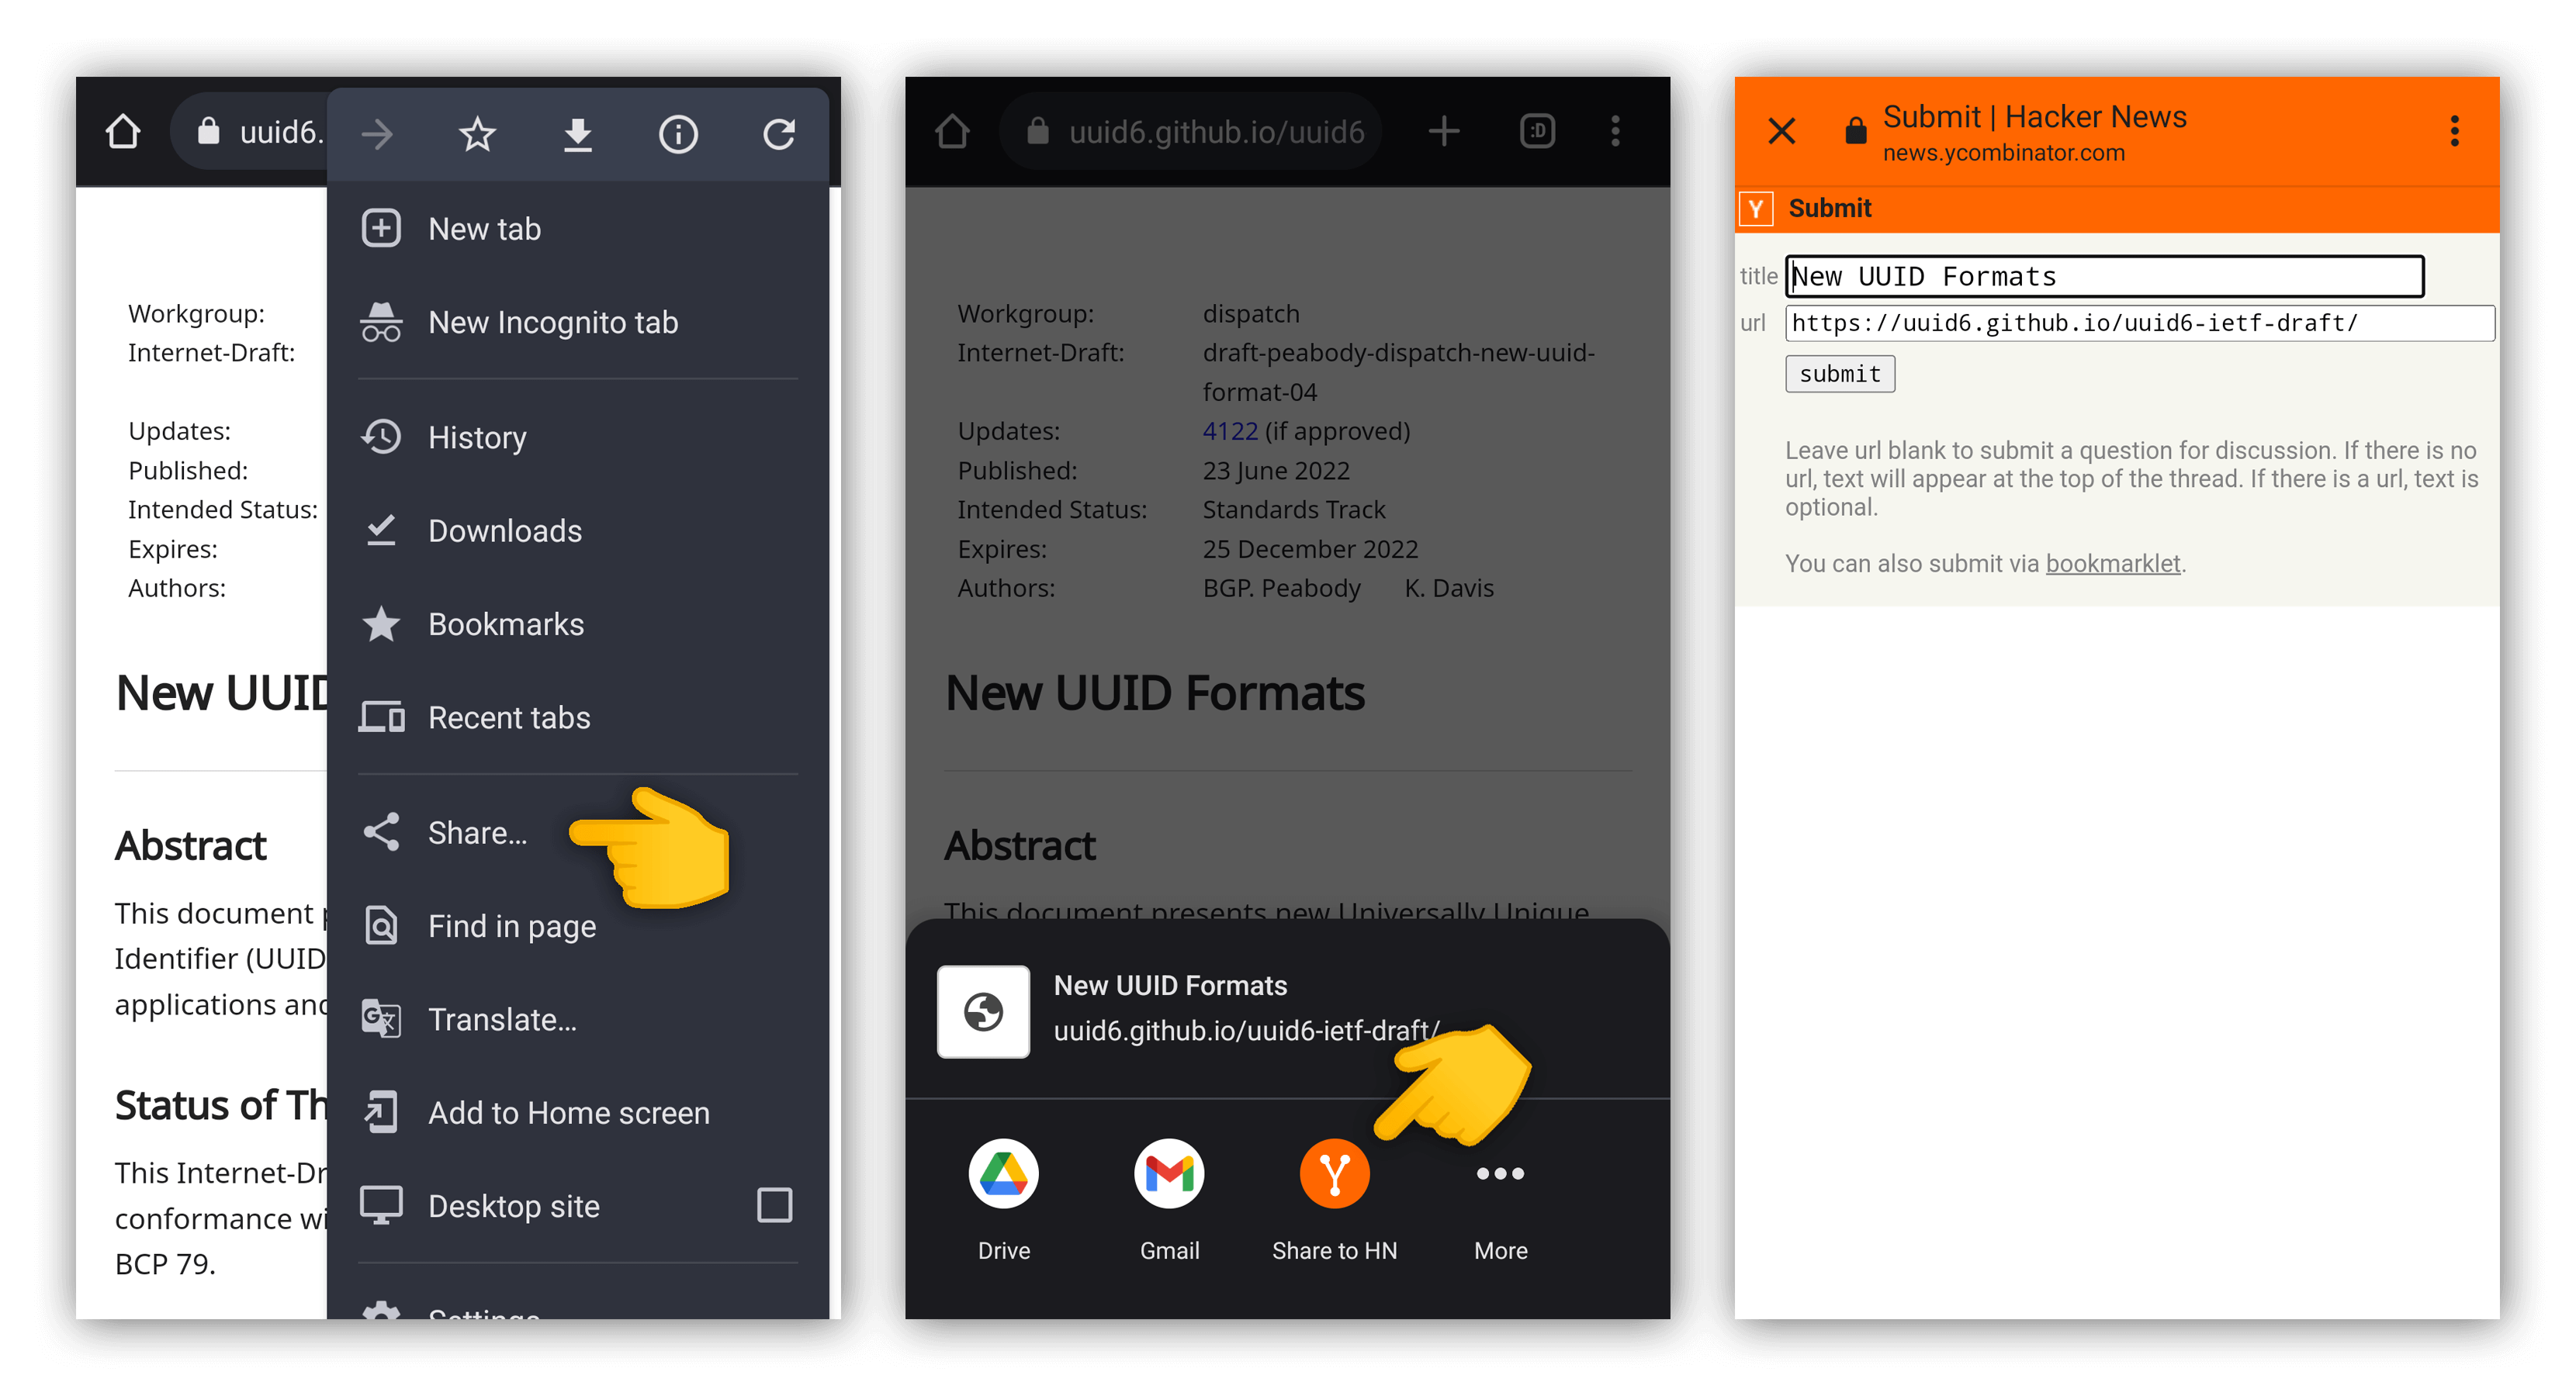The image size is (2576, 1396).
Task: Select Find in page menu item
Action: 511,927
